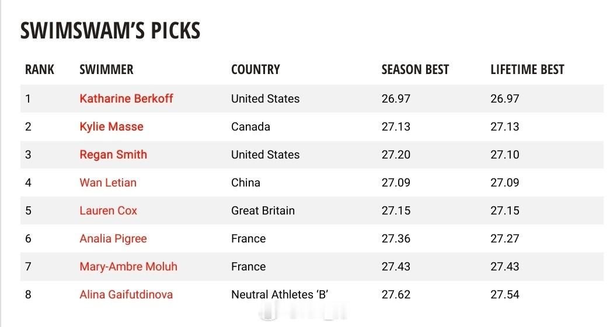Open Lauren Cox swimmer link
The width and height of the screenshot is (610, 327).
coord(108,210)
